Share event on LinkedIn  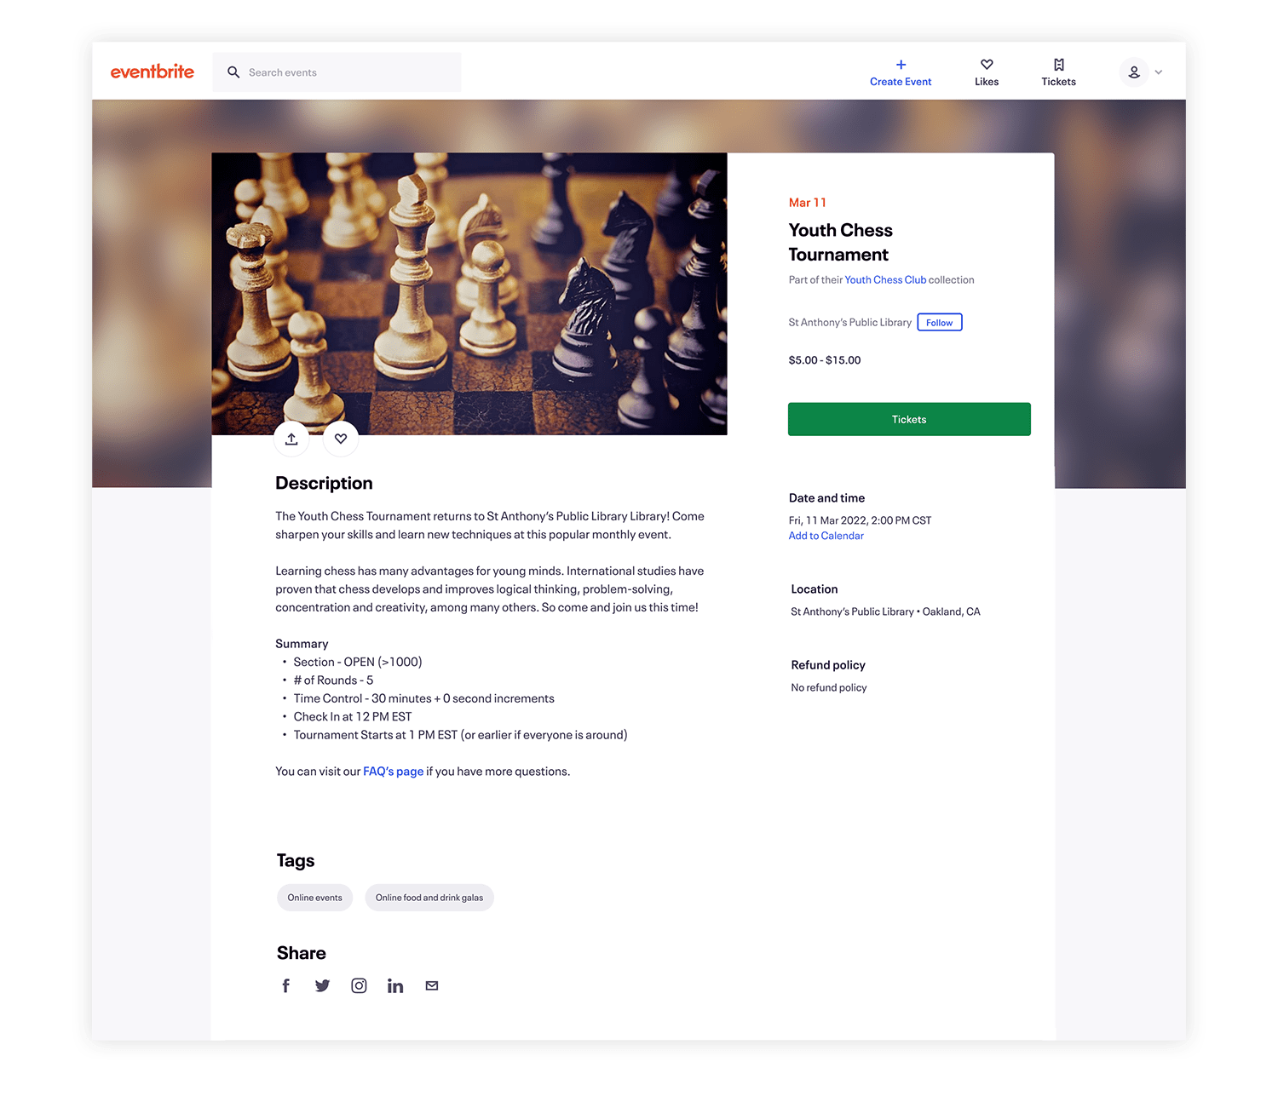[395, 985]
